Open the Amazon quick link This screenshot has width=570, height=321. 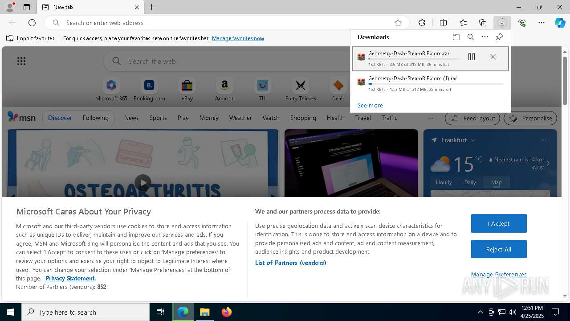coord(224,90)
